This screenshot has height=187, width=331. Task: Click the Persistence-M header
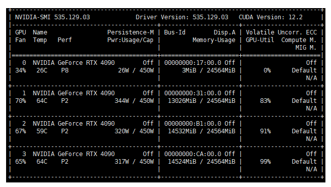[130, 32]
